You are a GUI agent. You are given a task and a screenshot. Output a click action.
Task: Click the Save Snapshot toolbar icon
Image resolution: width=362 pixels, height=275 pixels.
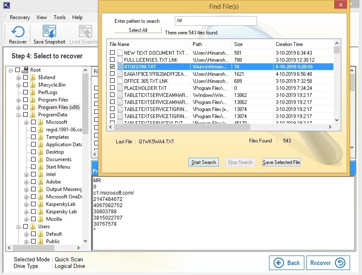coord(49,31)
